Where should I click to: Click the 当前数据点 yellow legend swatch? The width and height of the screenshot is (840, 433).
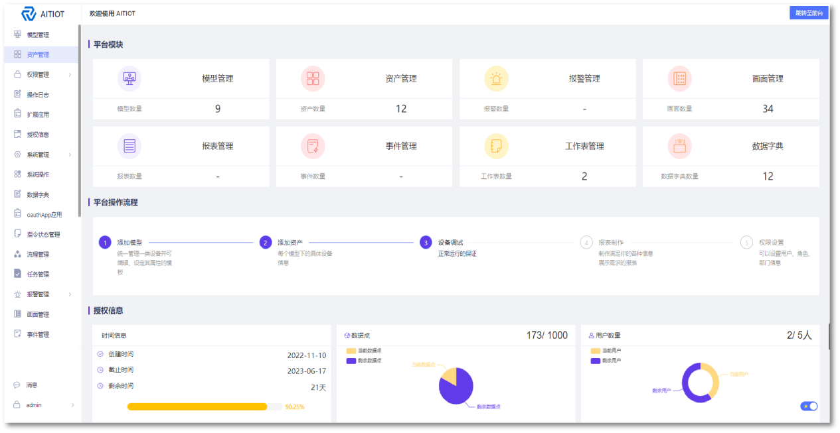coord(351,350)
